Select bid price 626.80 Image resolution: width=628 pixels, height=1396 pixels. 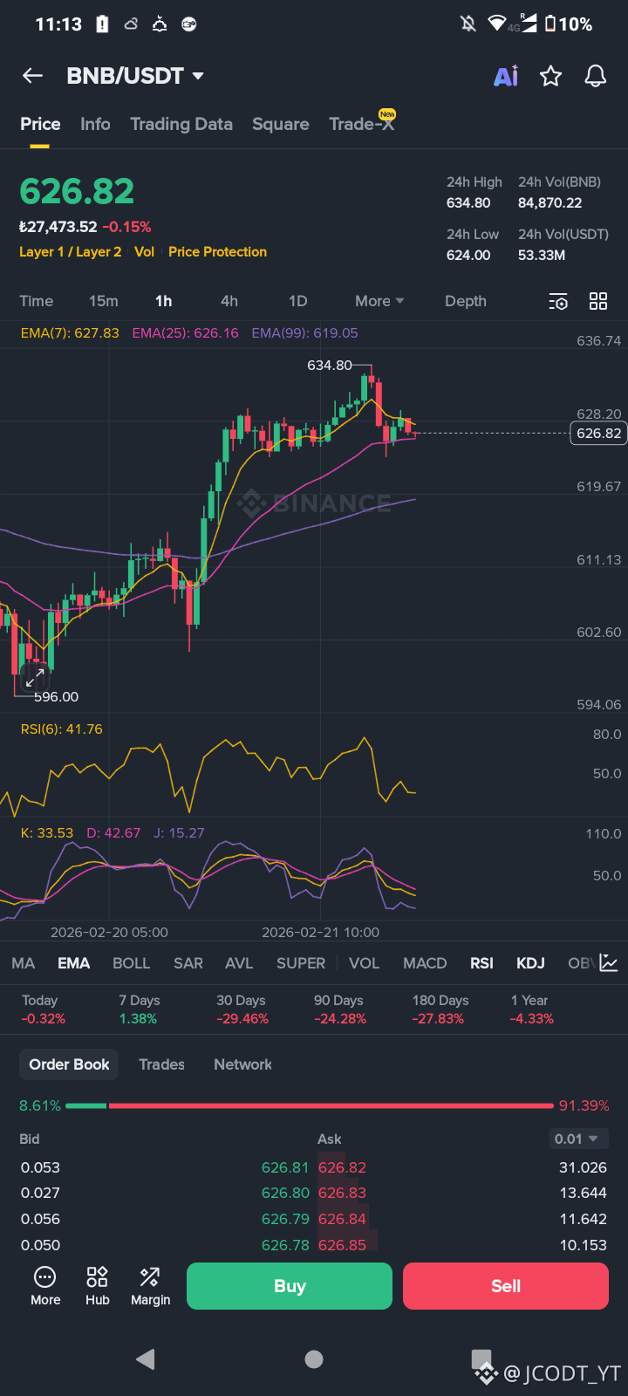point(285,1193)
